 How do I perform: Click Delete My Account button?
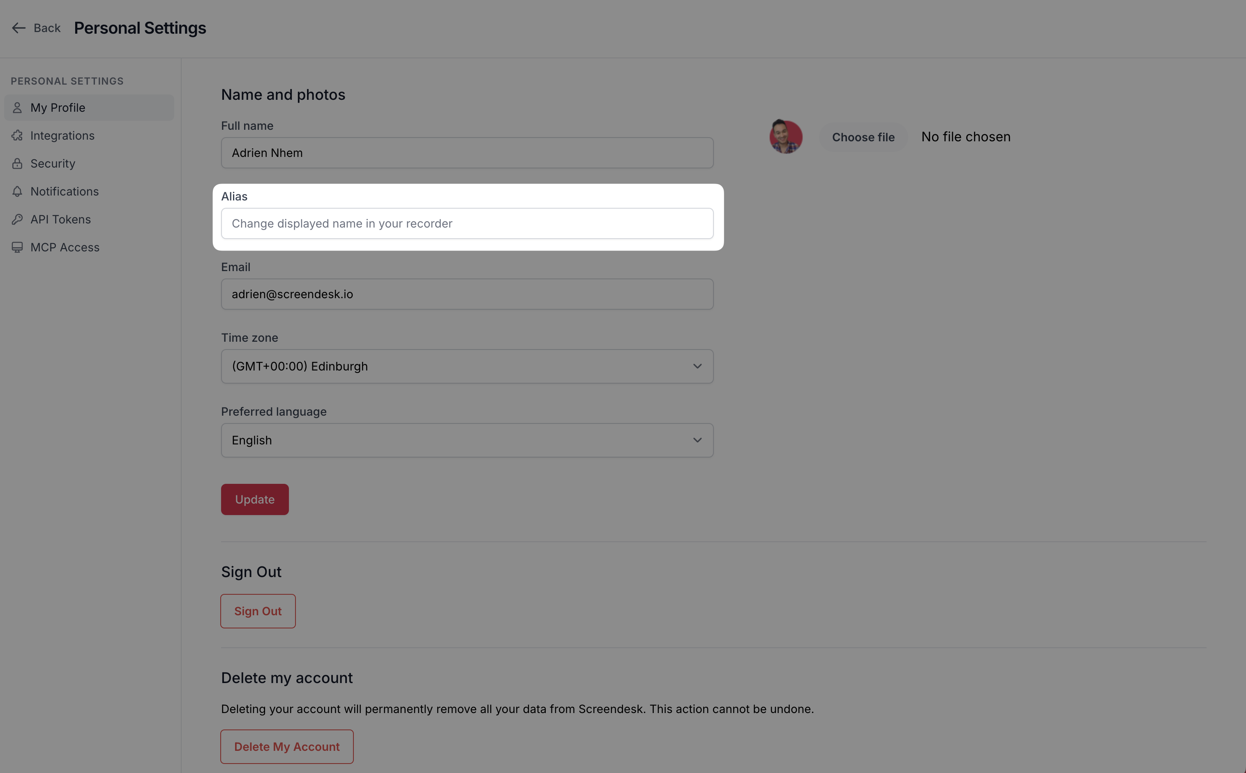pyautogui.click(x=286, y=746)
